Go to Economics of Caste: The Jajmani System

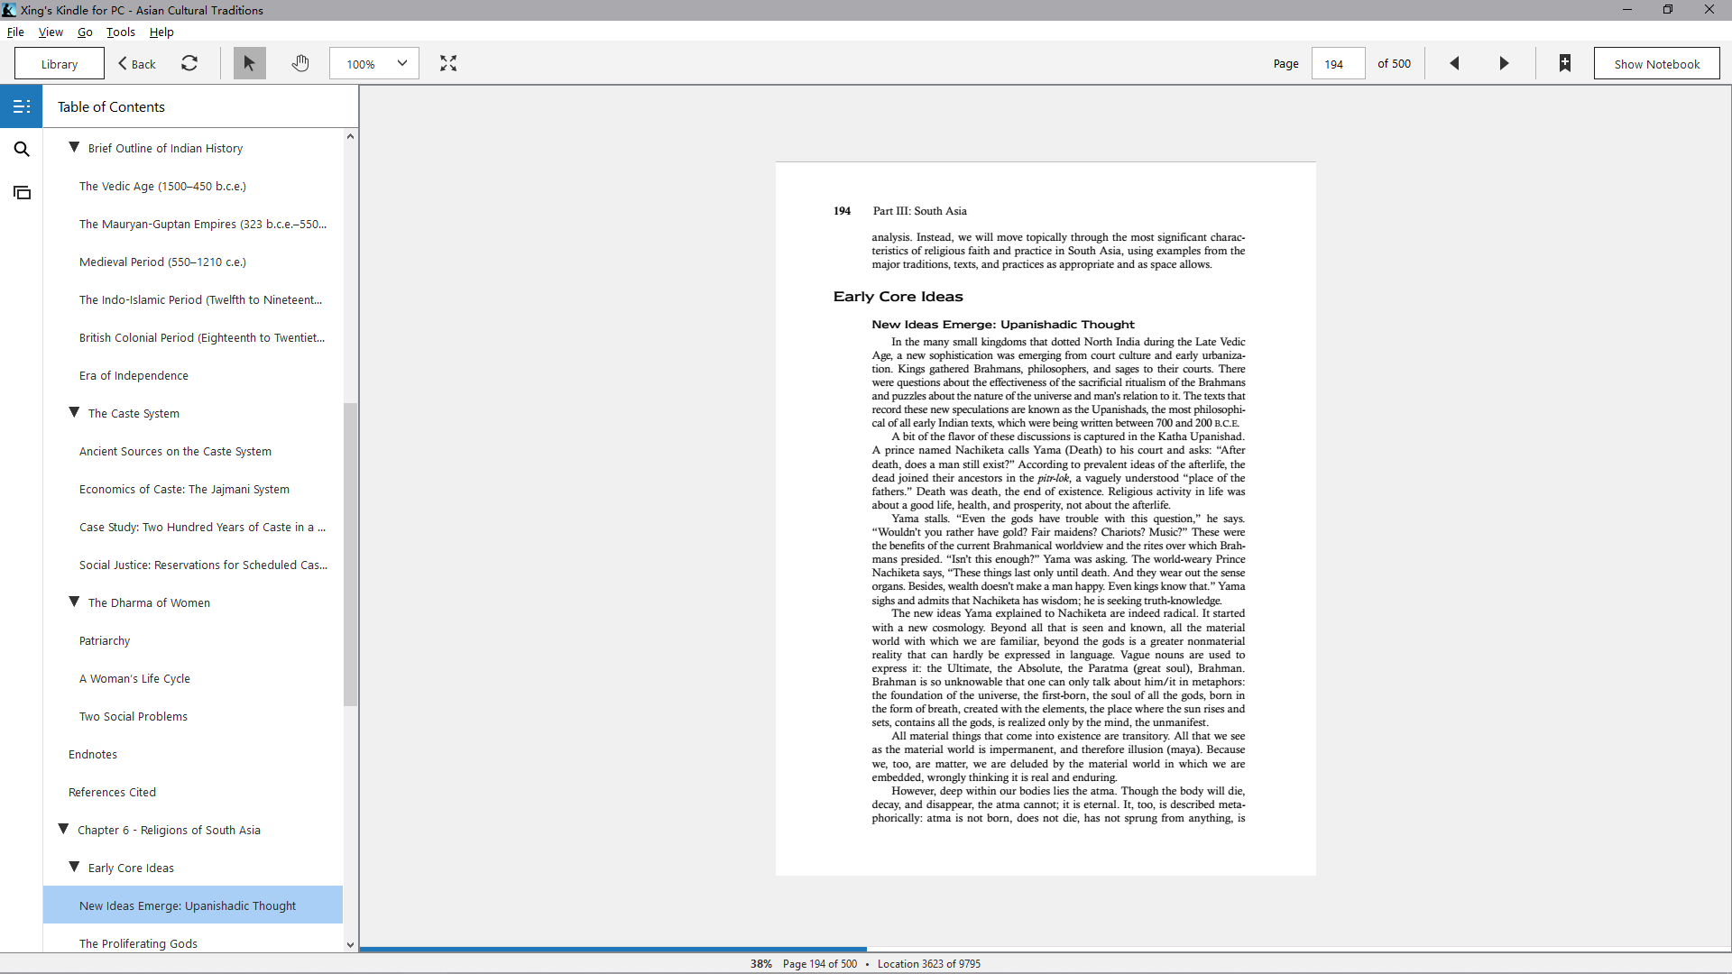point(193,489)
